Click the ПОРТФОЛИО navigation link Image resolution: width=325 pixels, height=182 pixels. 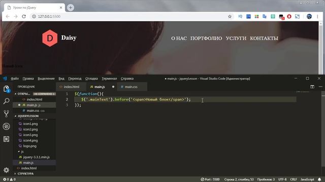pyautogui.click(x=206, y=38)
